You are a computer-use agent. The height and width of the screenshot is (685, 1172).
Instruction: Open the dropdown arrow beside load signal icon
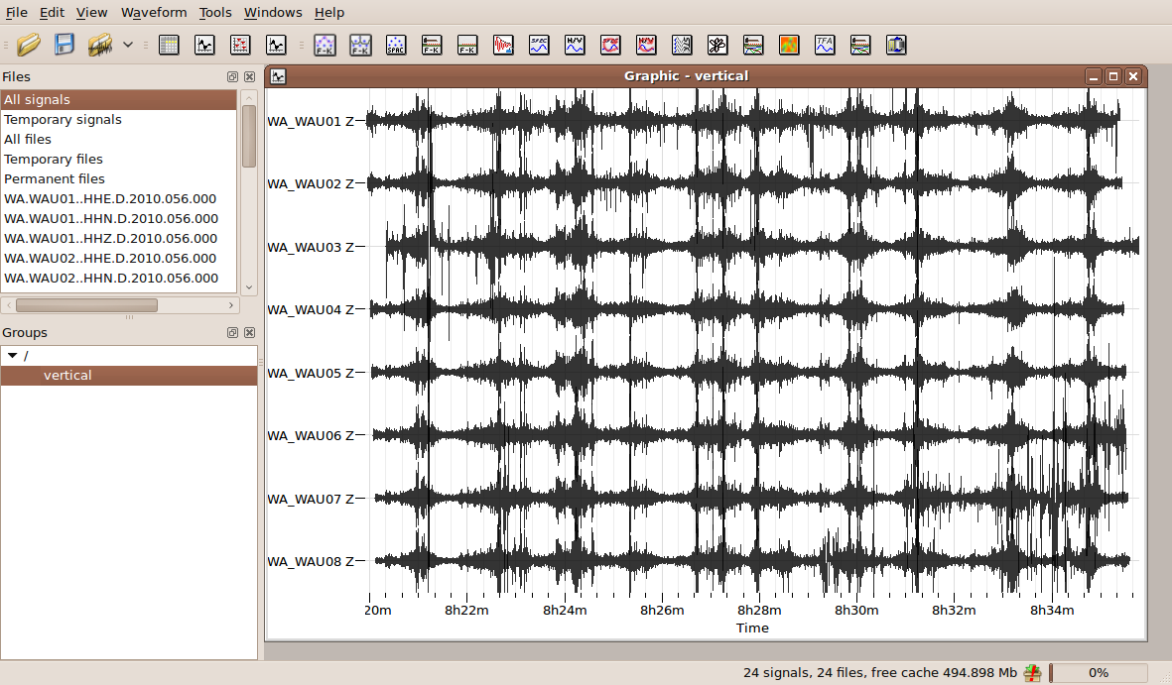click(128, 45)
